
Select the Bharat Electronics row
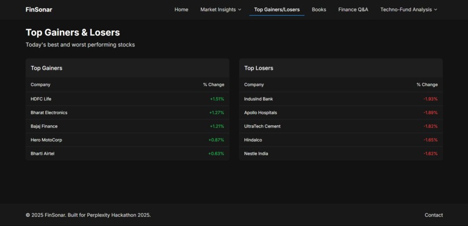point(127,112)
